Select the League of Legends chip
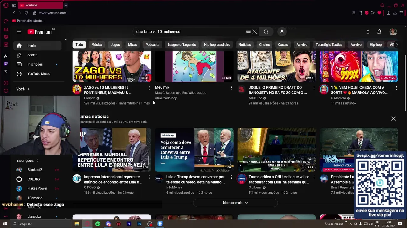Screen dimensions: 407x228 (x=182, y=45)
